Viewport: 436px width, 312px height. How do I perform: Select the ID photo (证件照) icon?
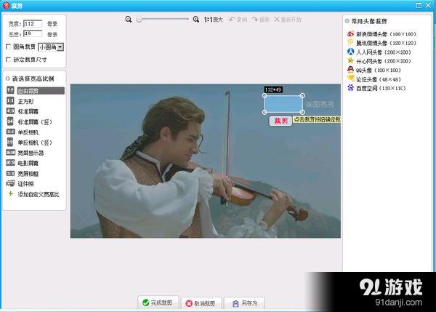(x=10, y=184)
